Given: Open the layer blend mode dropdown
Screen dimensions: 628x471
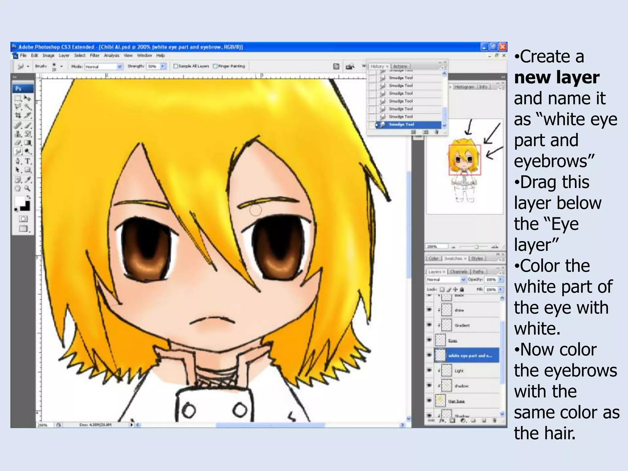Looking at the screenshot, I should (x=446, y=279).
